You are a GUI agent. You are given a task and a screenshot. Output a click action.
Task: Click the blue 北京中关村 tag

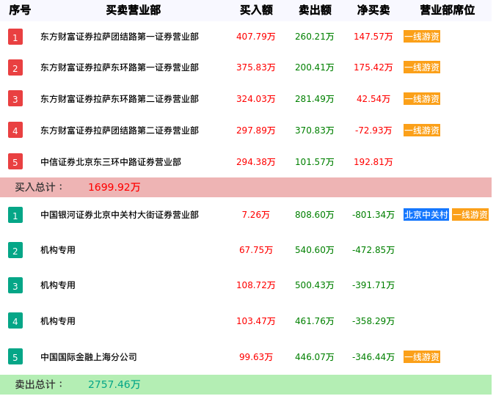[x=426, y=215]
